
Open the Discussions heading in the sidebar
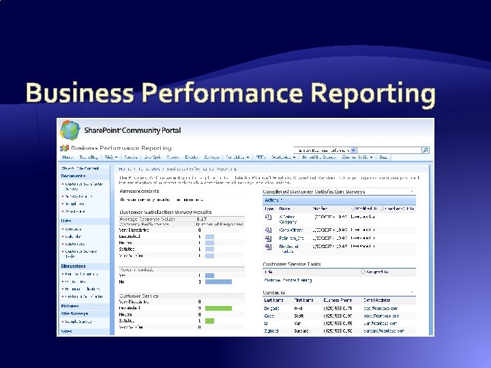click(x=73, y=266)
